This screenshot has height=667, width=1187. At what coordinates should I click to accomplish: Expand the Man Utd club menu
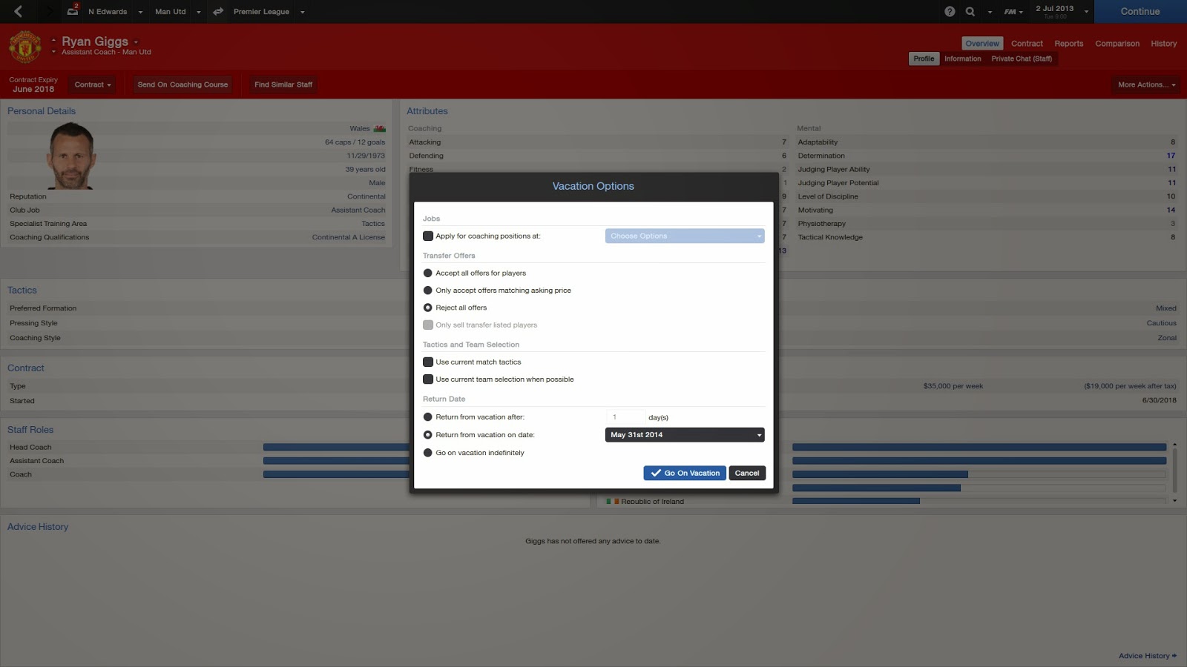point(199,13)
